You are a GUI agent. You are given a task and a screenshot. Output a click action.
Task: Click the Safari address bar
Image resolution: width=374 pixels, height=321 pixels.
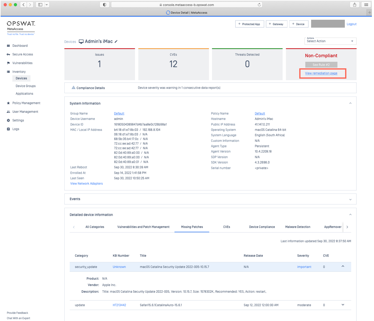[187, 5]
